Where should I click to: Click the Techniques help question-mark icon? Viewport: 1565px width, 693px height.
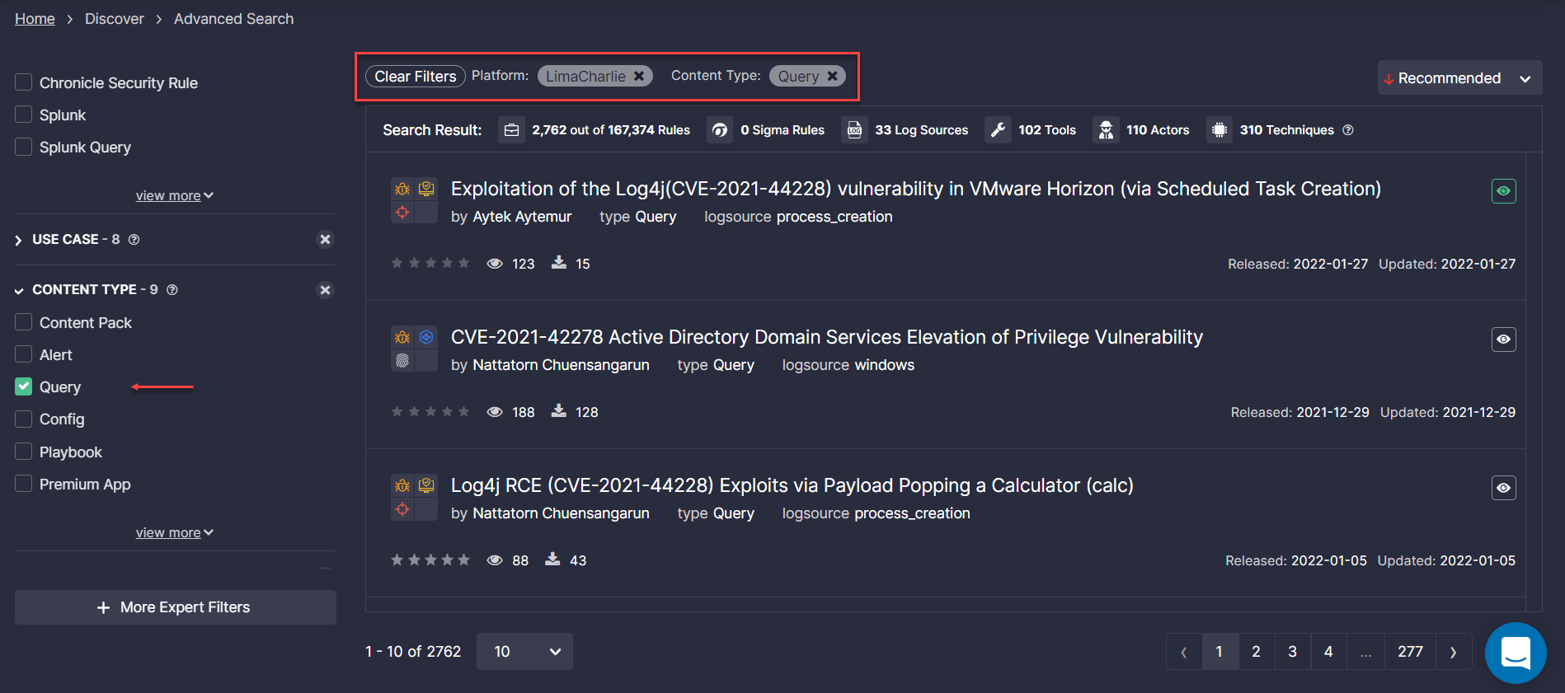(1348, 130)
